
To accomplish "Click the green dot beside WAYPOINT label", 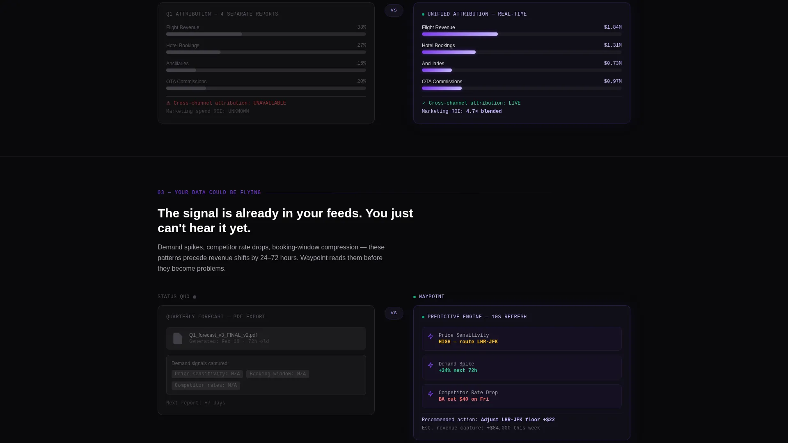I will coord(415,297).
